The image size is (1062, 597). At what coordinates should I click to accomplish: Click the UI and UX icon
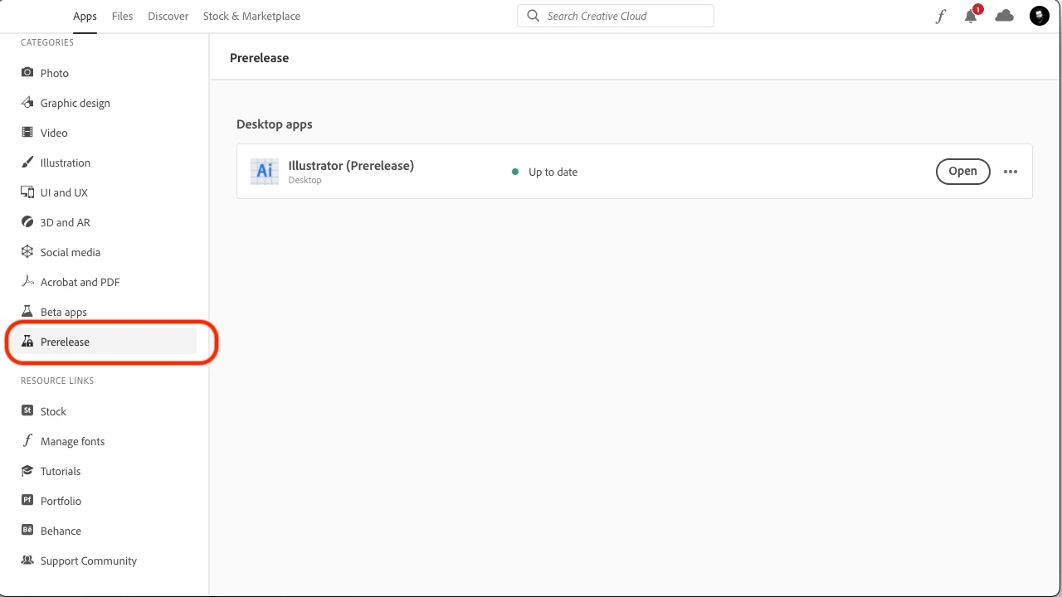[x=27, y=192]
